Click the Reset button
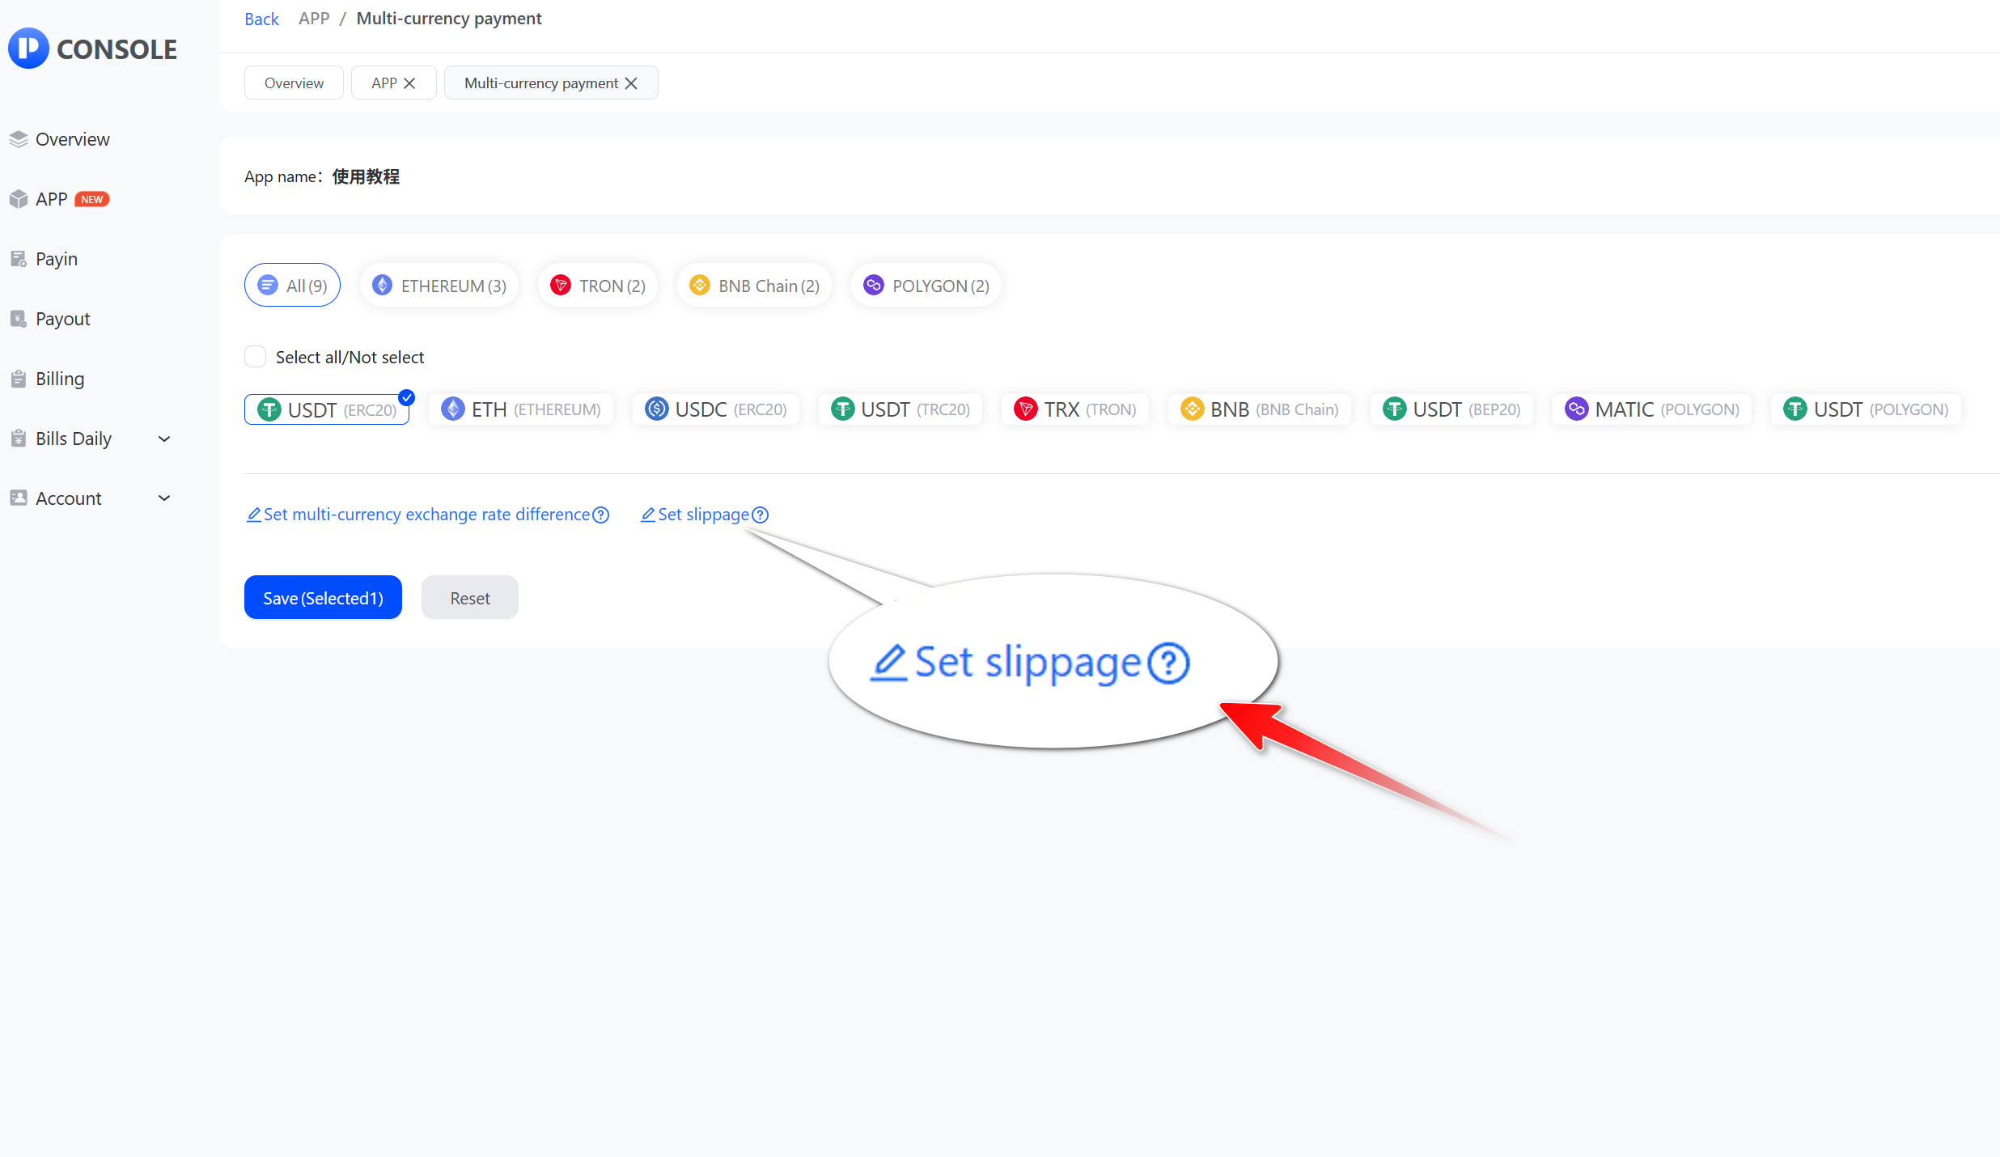The image size is (2000, 1157). 470,598
